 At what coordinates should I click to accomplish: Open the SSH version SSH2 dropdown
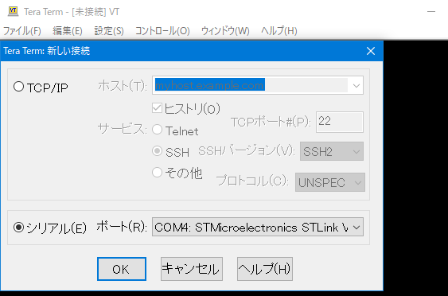click(332, 151)
